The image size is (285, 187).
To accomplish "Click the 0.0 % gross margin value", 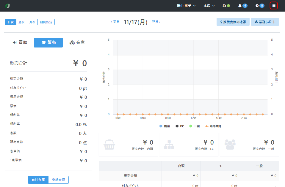I will pos(81,125).
